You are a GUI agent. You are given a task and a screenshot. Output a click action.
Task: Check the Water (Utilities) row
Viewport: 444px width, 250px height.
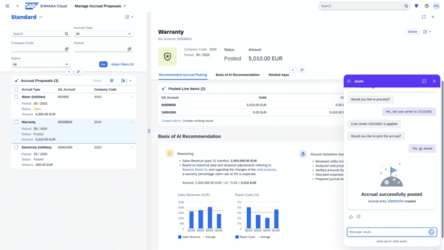tap(16, 97)
